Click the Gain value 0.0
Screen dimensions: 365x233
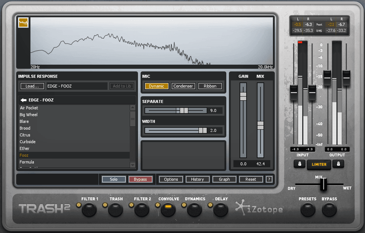(243, 164)
